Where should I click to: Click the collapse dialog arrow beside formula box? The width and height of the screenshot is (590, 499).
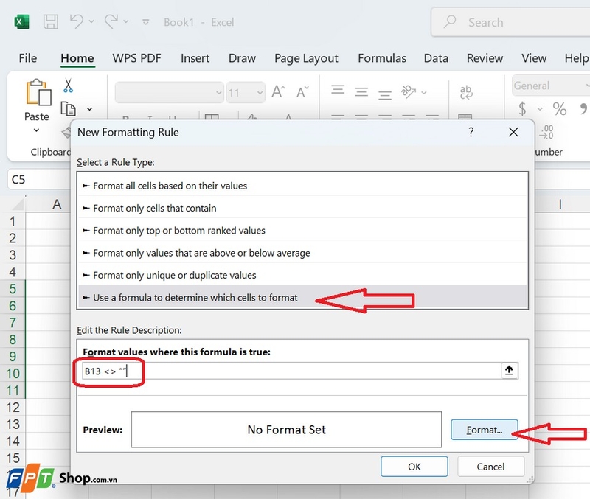(x=509, y=371)
